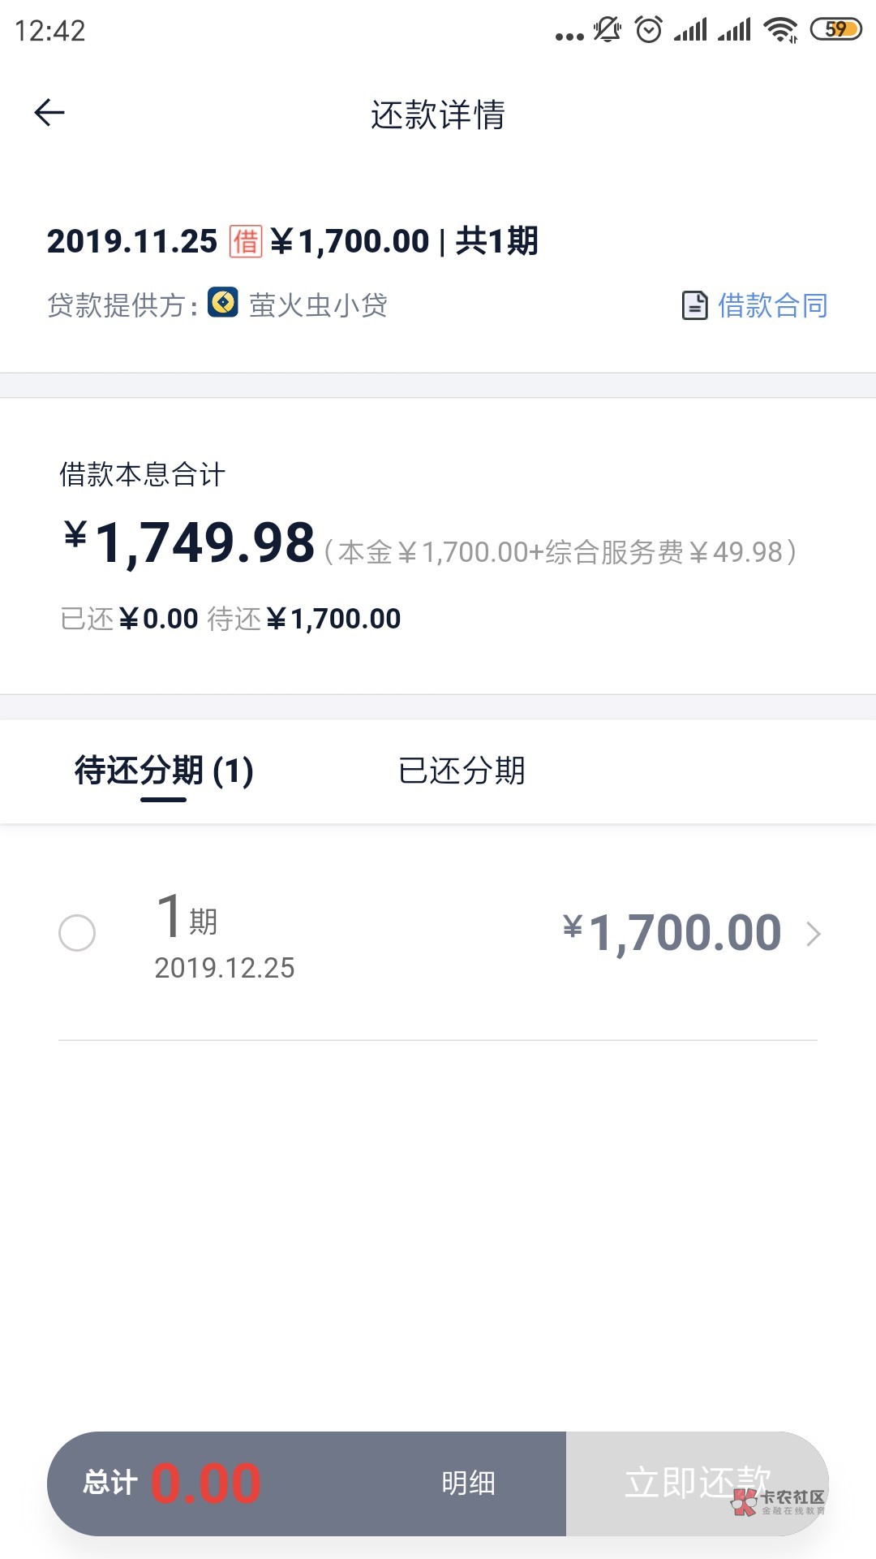Tap the back arrow icon
The height and width of the screenshot is (1559, 876).
point(49,113)
